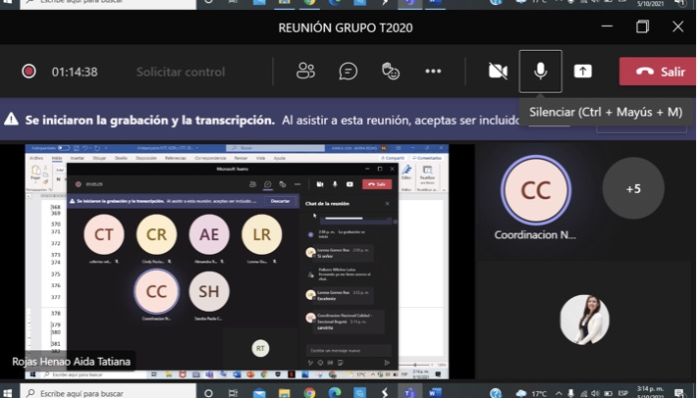Viewport: 700px width, 398px height.
Task: Click chat icon in shared inner Teams window
Action: 267,184
